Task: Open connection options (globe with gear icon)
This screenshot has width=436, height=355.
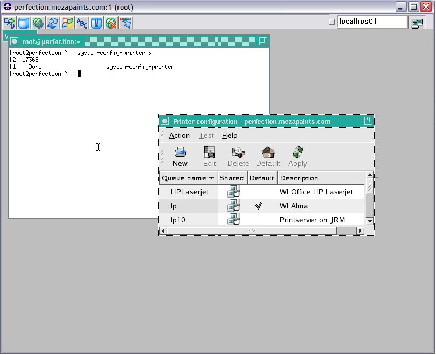Action: click(38, 23)
